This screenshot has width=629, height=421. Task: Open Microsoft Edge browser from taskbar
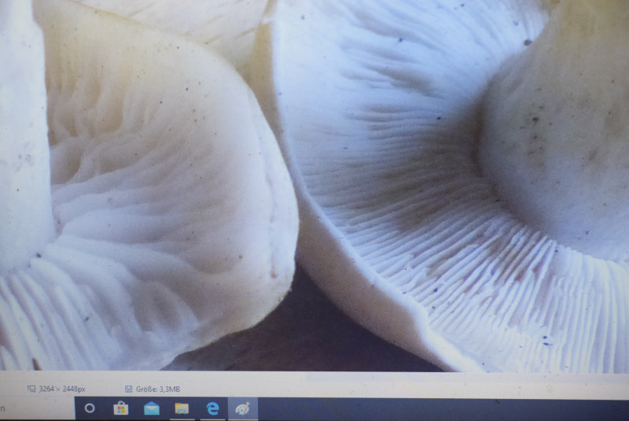(212, 408)
